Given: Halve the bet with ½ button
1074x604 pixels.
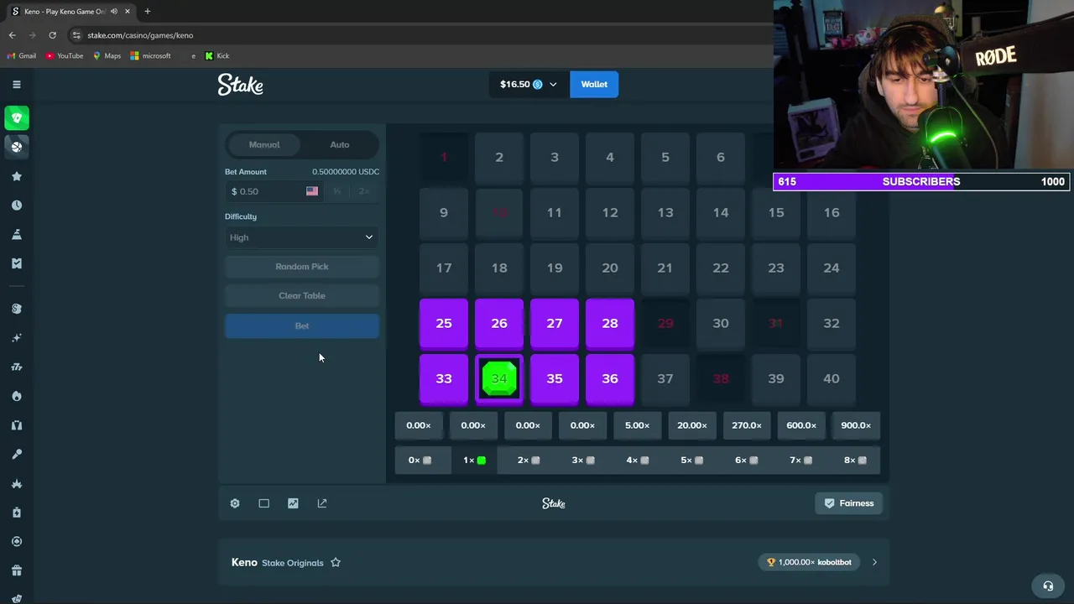Looking at the screenshot, I should pyautogui.click(x=337, y=191).
